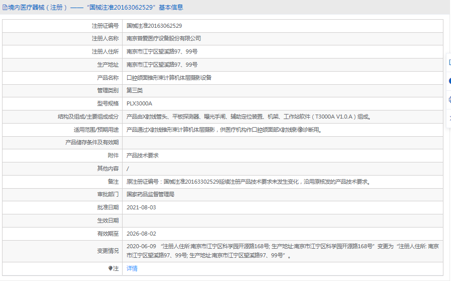Click the 产品储存条件及有效期 label
This screenshot has height=281, width=451.
92,142
